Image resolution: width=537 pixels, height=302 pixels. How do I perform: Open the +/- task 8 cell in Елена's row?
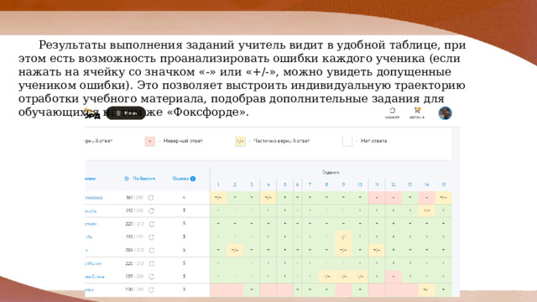[x=326, y=276]
